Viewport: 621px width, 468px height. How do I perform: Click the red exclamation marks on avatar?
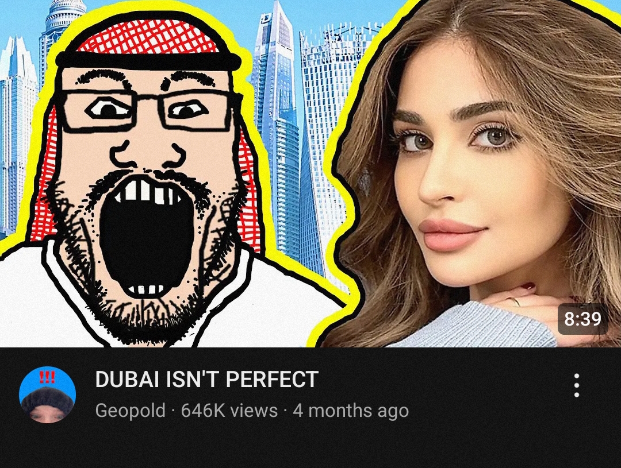click(x=48, y=376)
